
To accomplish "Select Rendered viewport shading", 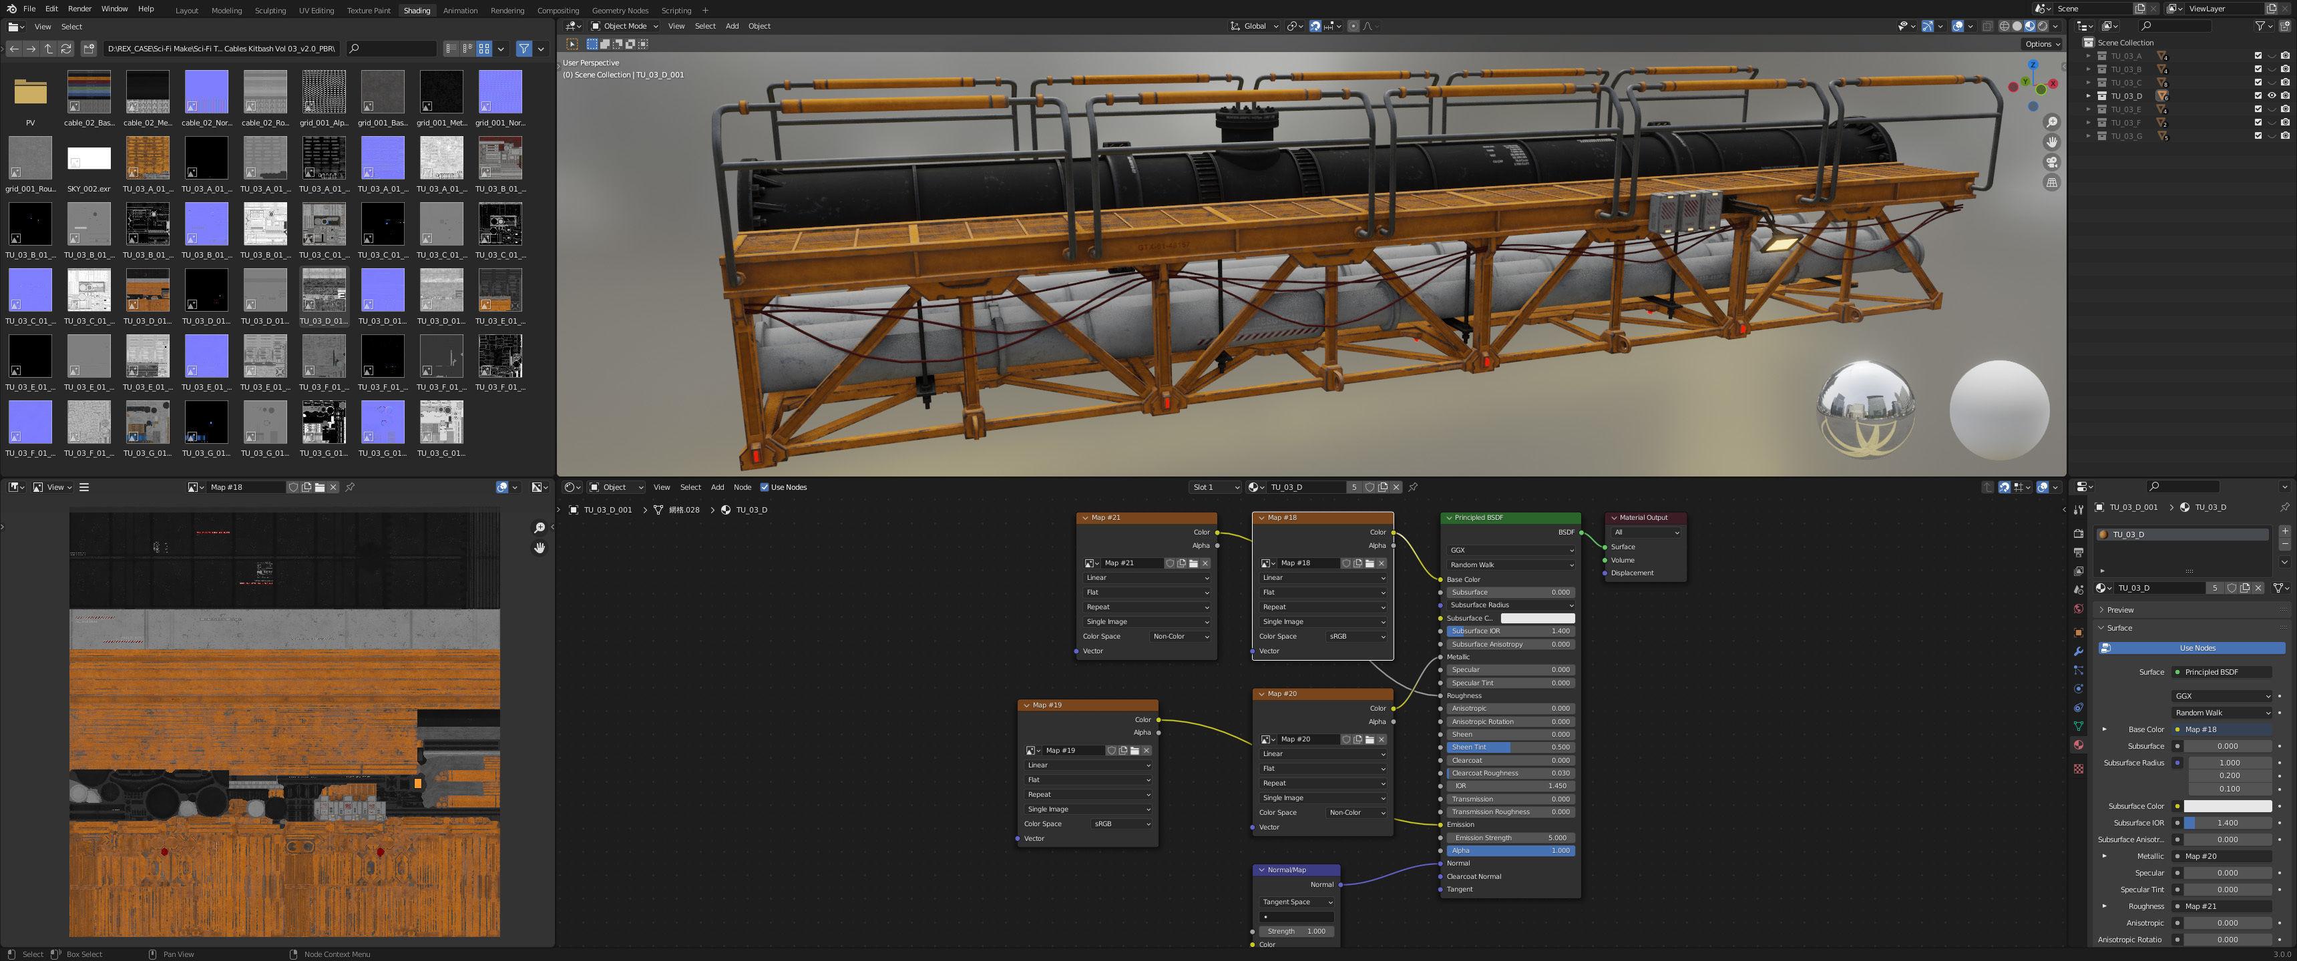I will [2042, 26].
